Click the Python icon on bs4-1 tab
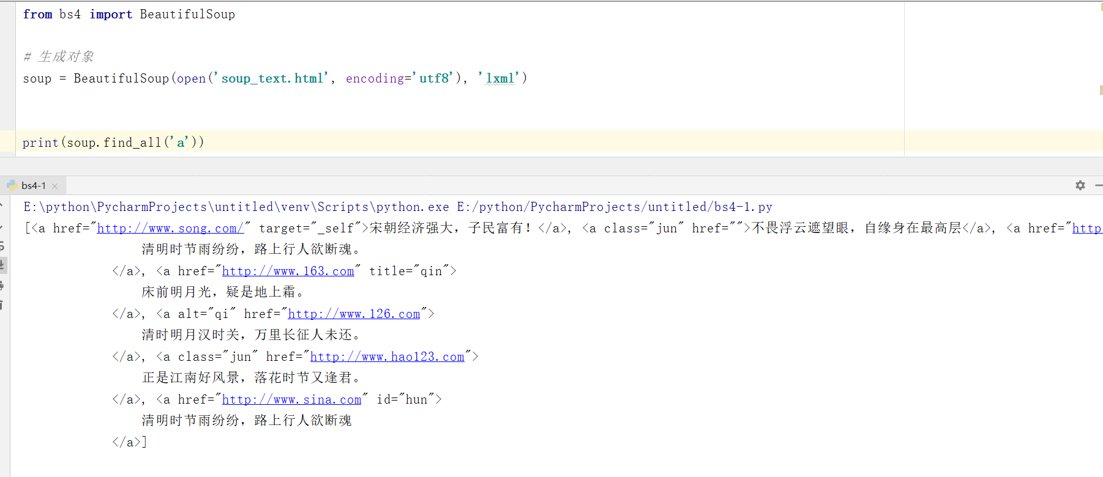Image resolution: width=1103 pixels, height=477 pixels. pyautogui.click(x=12, y=185)
